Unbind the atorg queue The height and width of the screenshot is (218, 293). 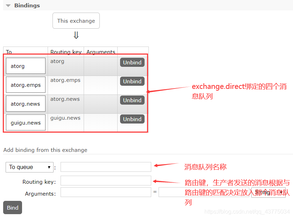click(132, 62)
